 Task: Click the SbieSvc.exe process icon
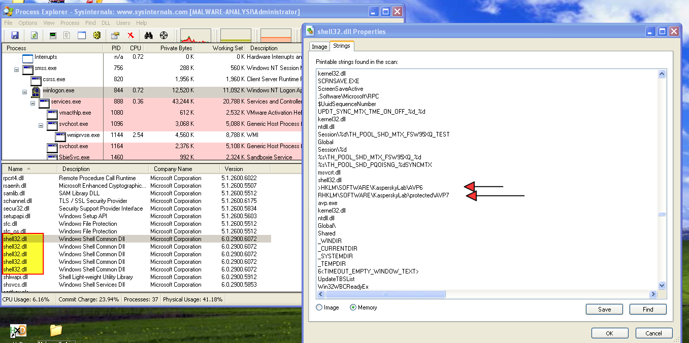click(x=52, y=157)
